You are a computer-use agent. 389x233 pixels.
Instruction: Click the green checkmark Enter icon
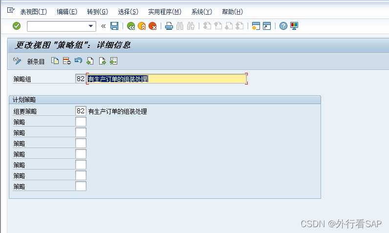point(17,26)
